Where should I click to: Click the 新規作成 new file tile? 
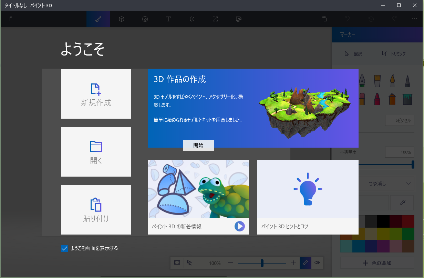(96, 94)
